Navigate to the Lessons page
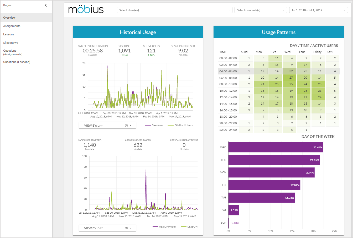The width and height of the screenshot is (353, 238). [x=9, y=34]
